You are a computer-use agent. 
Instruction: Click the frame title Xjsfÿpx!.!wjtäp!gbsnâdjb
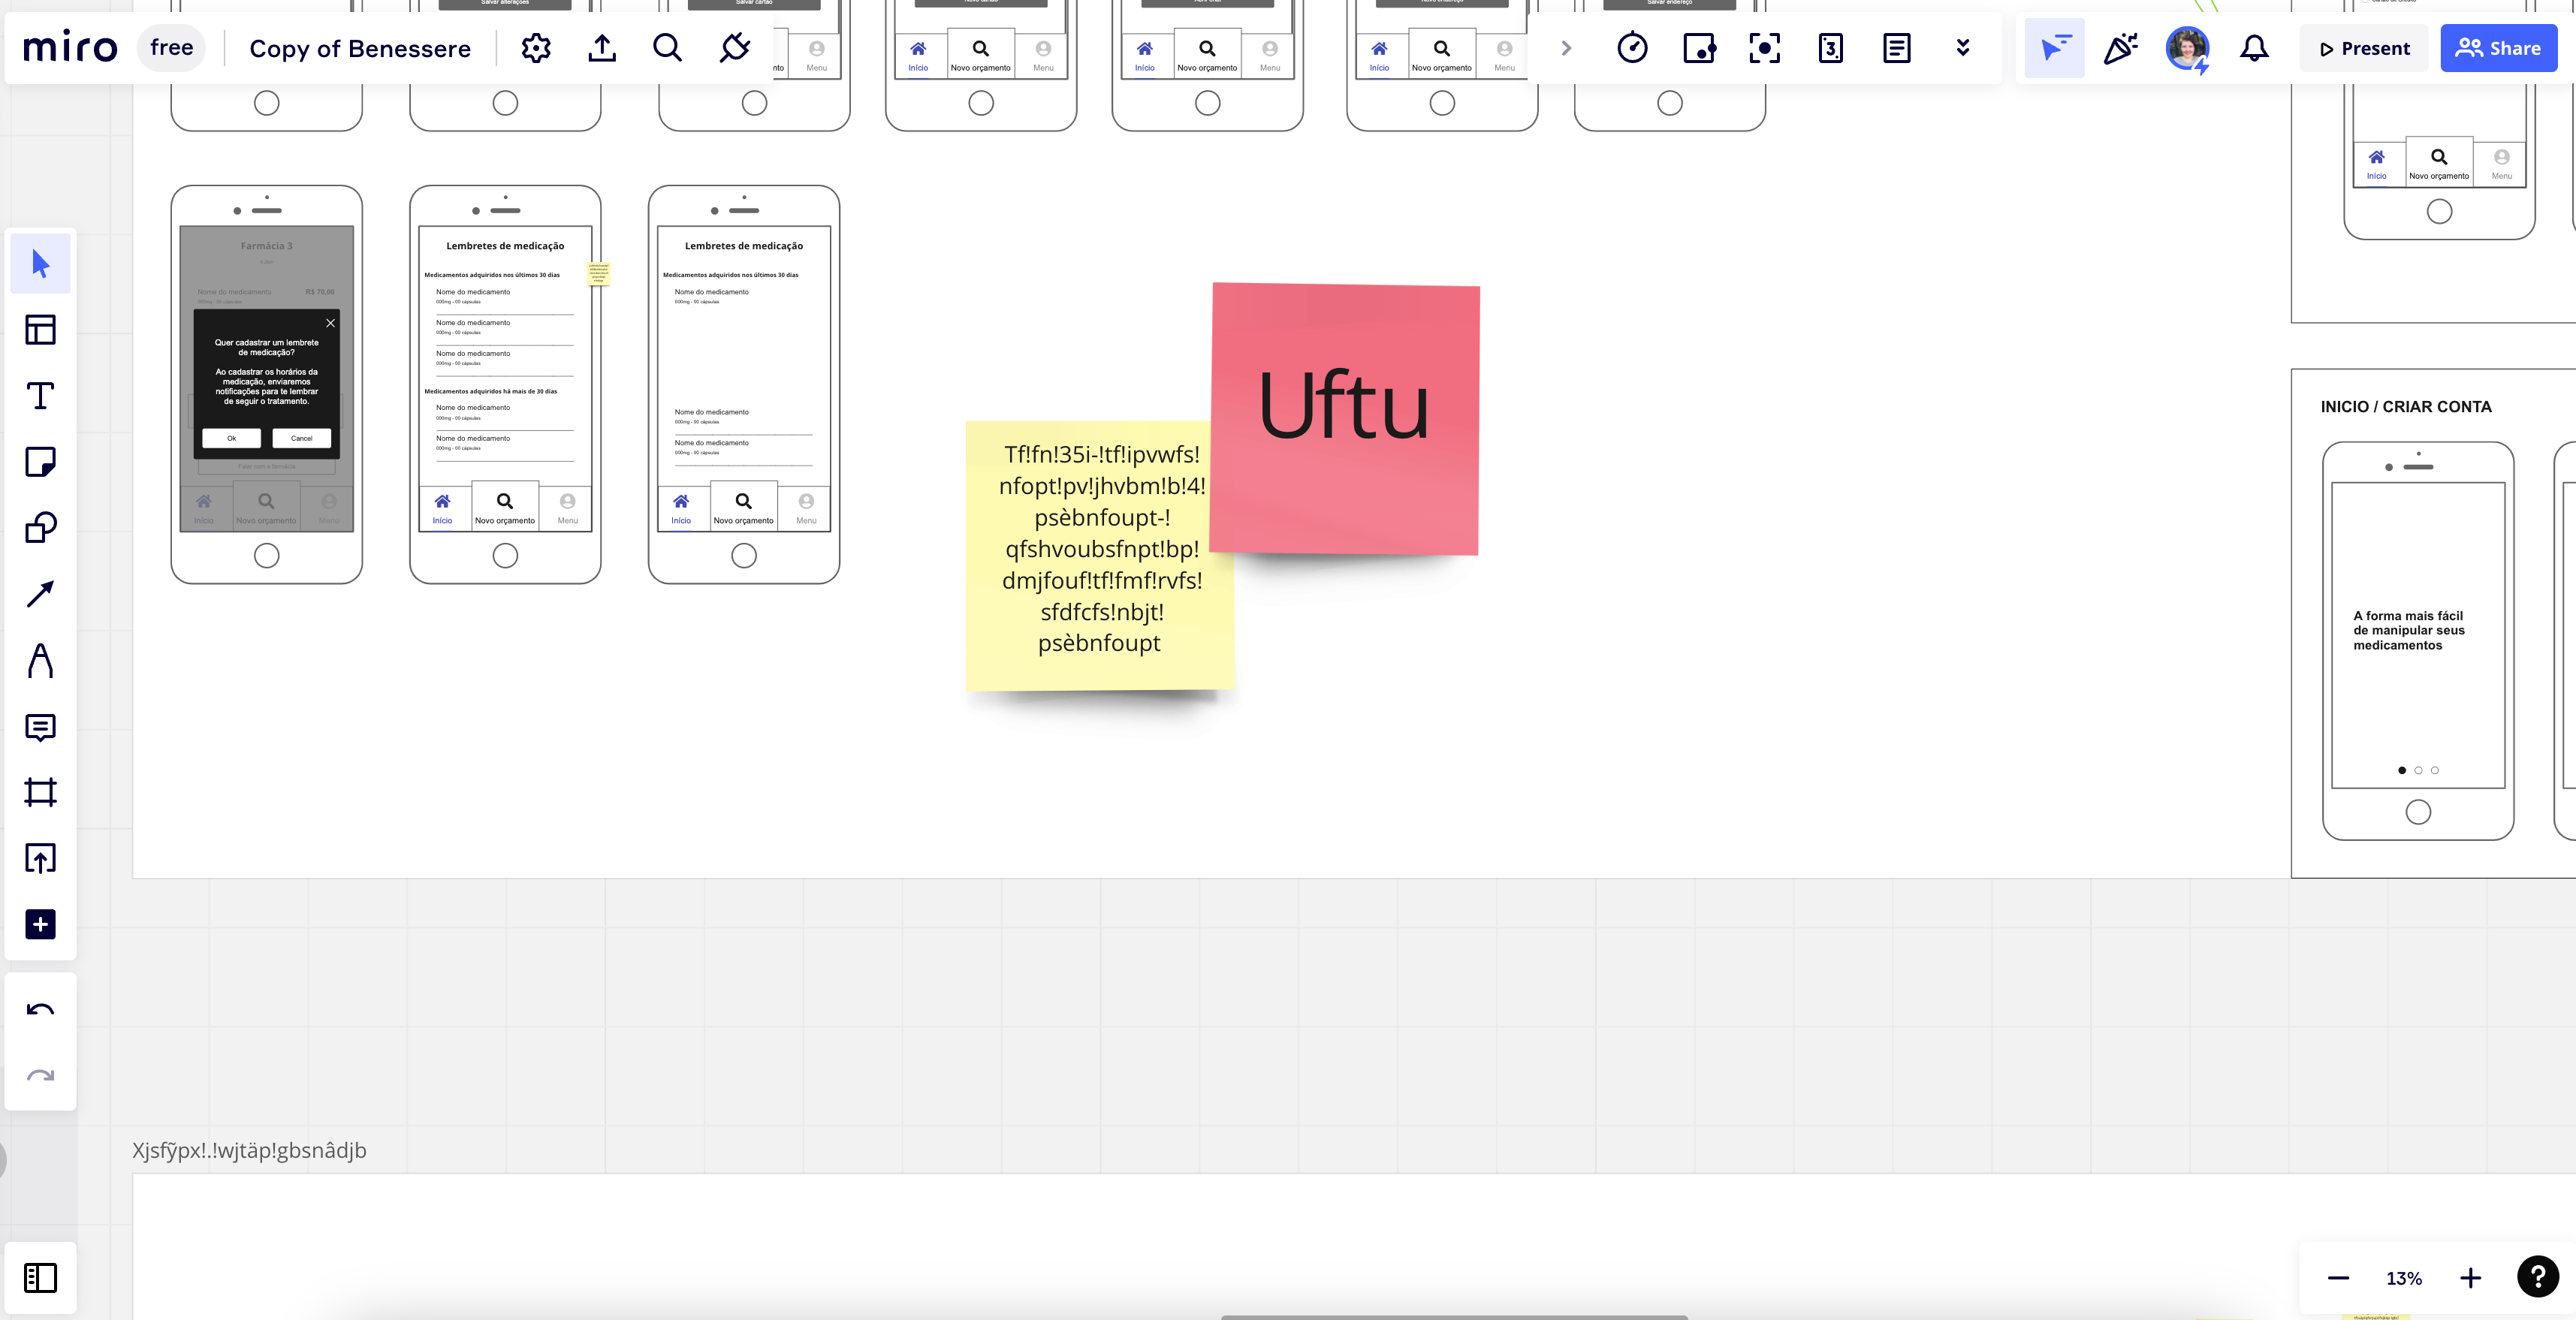click(249, 1150)
